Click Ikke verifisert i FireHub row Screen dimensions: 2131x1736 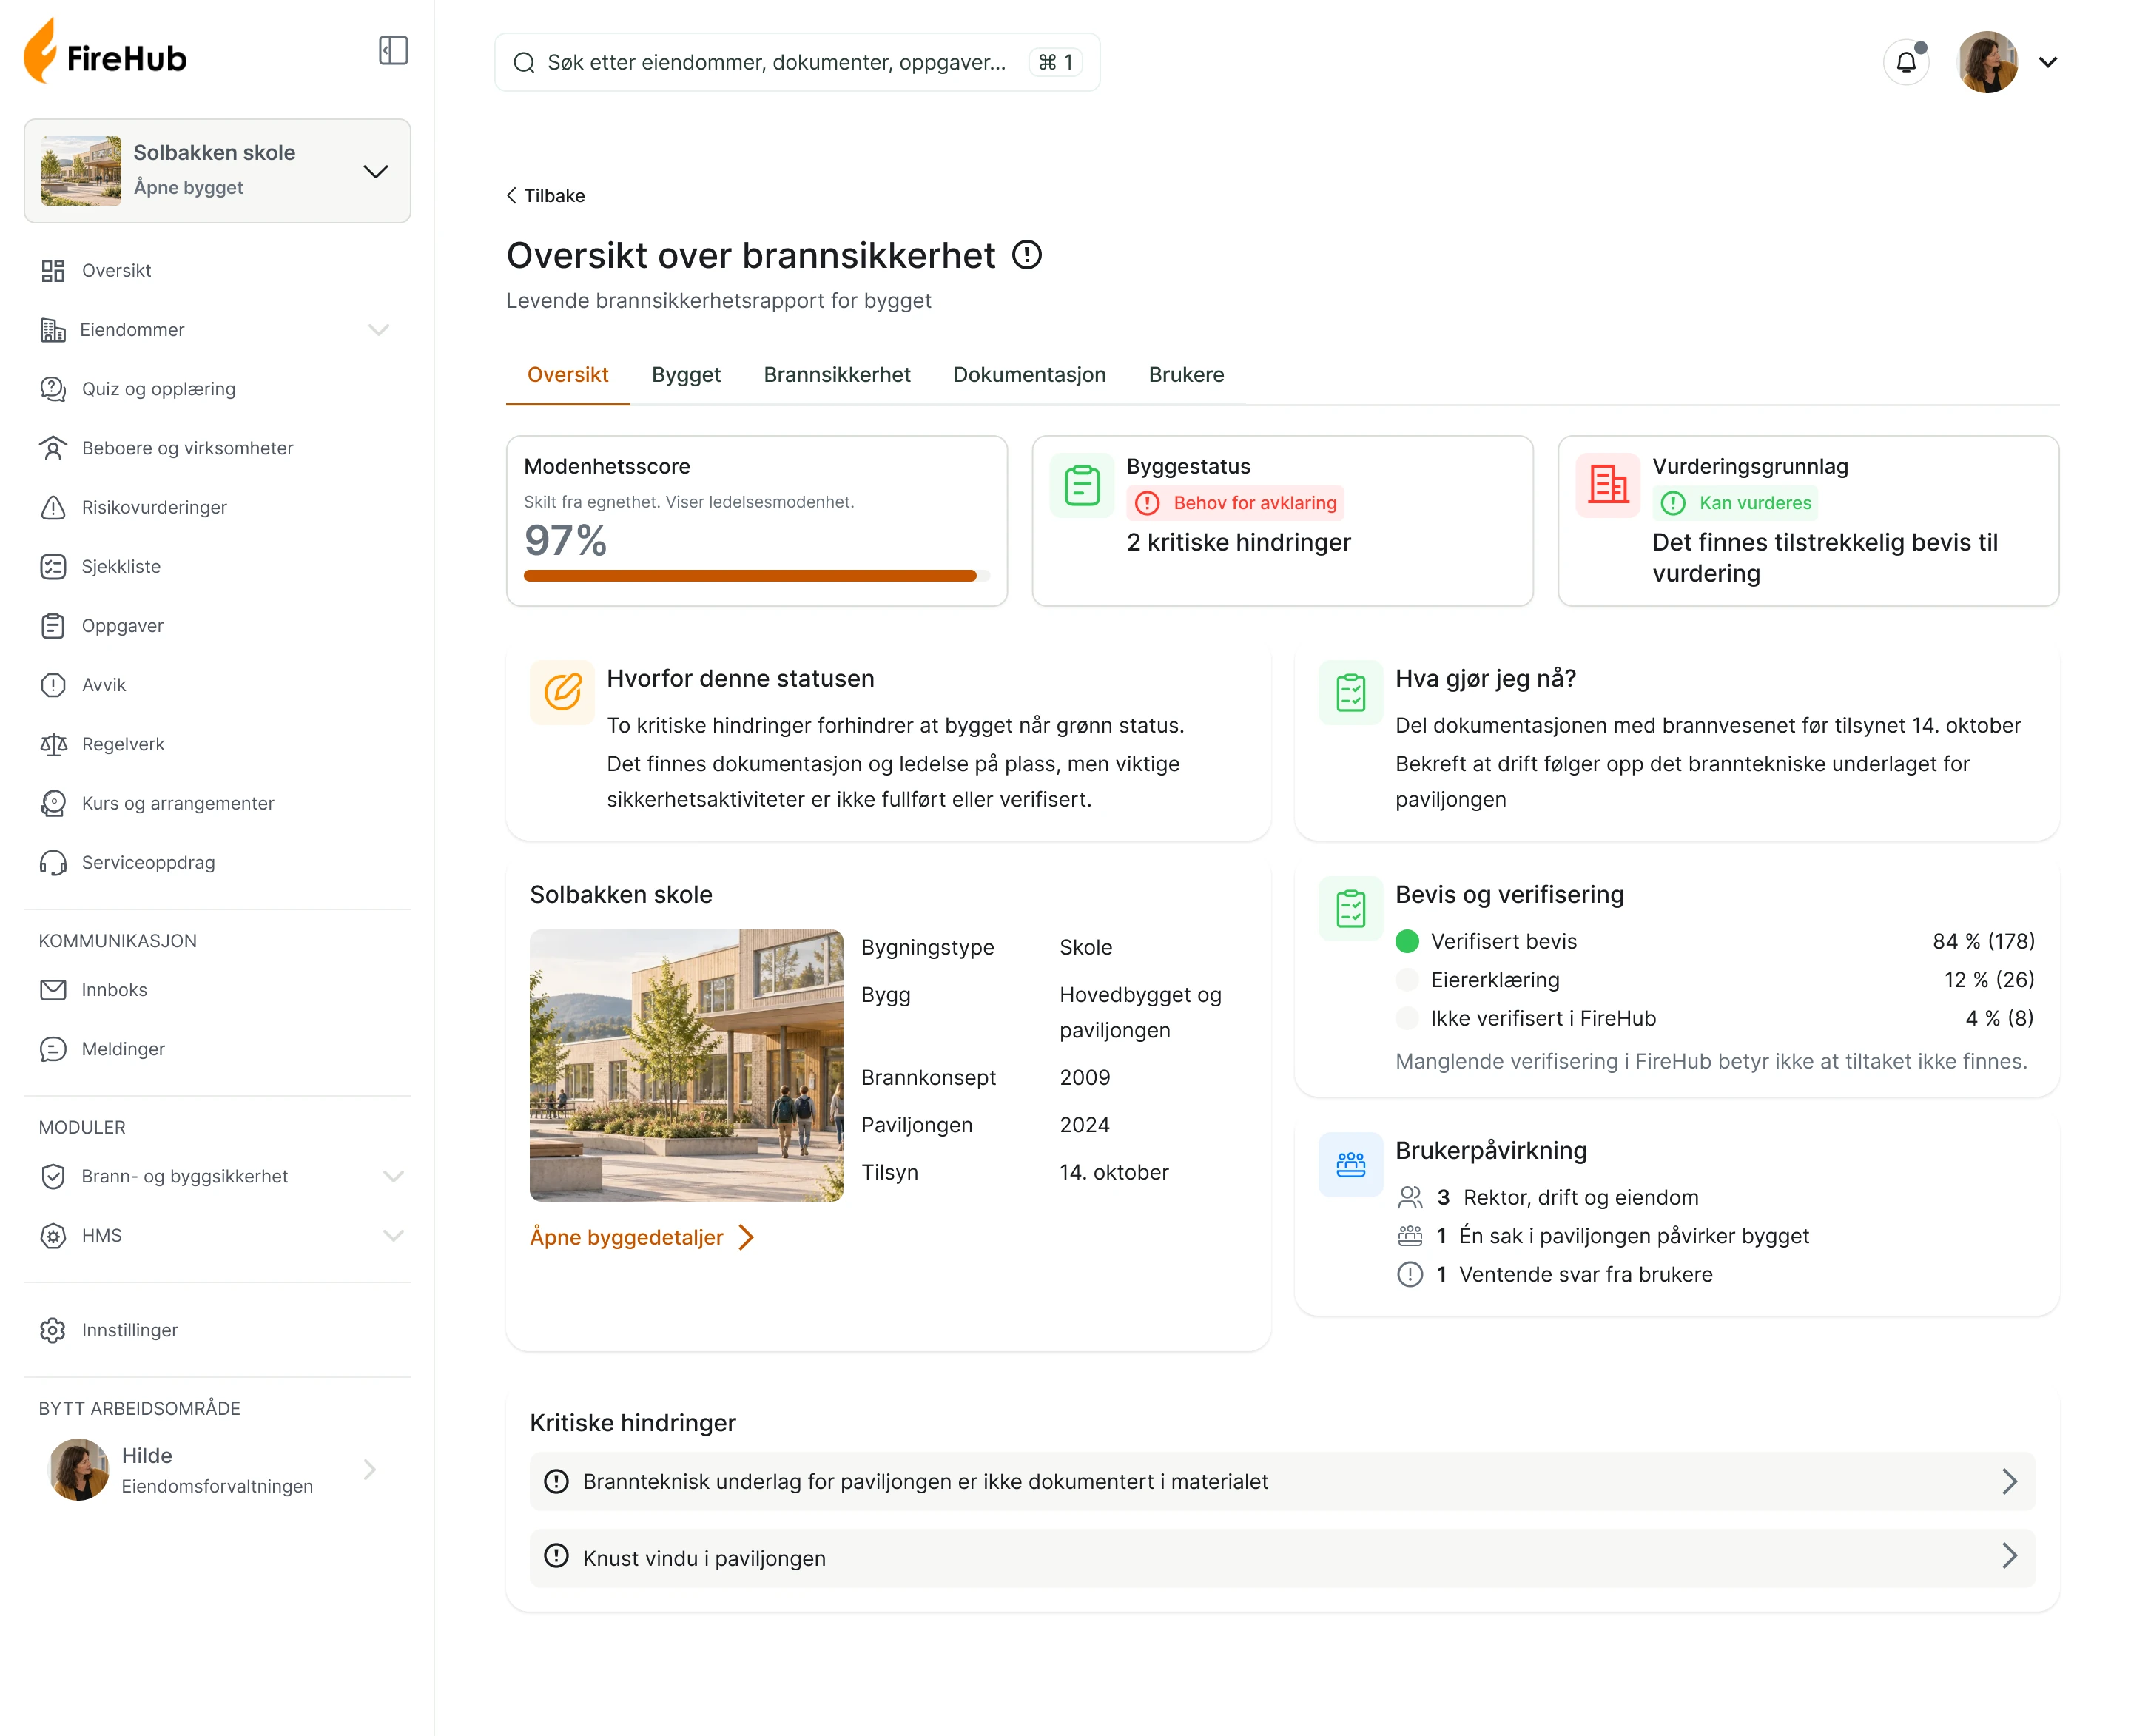(1715, 1018)
